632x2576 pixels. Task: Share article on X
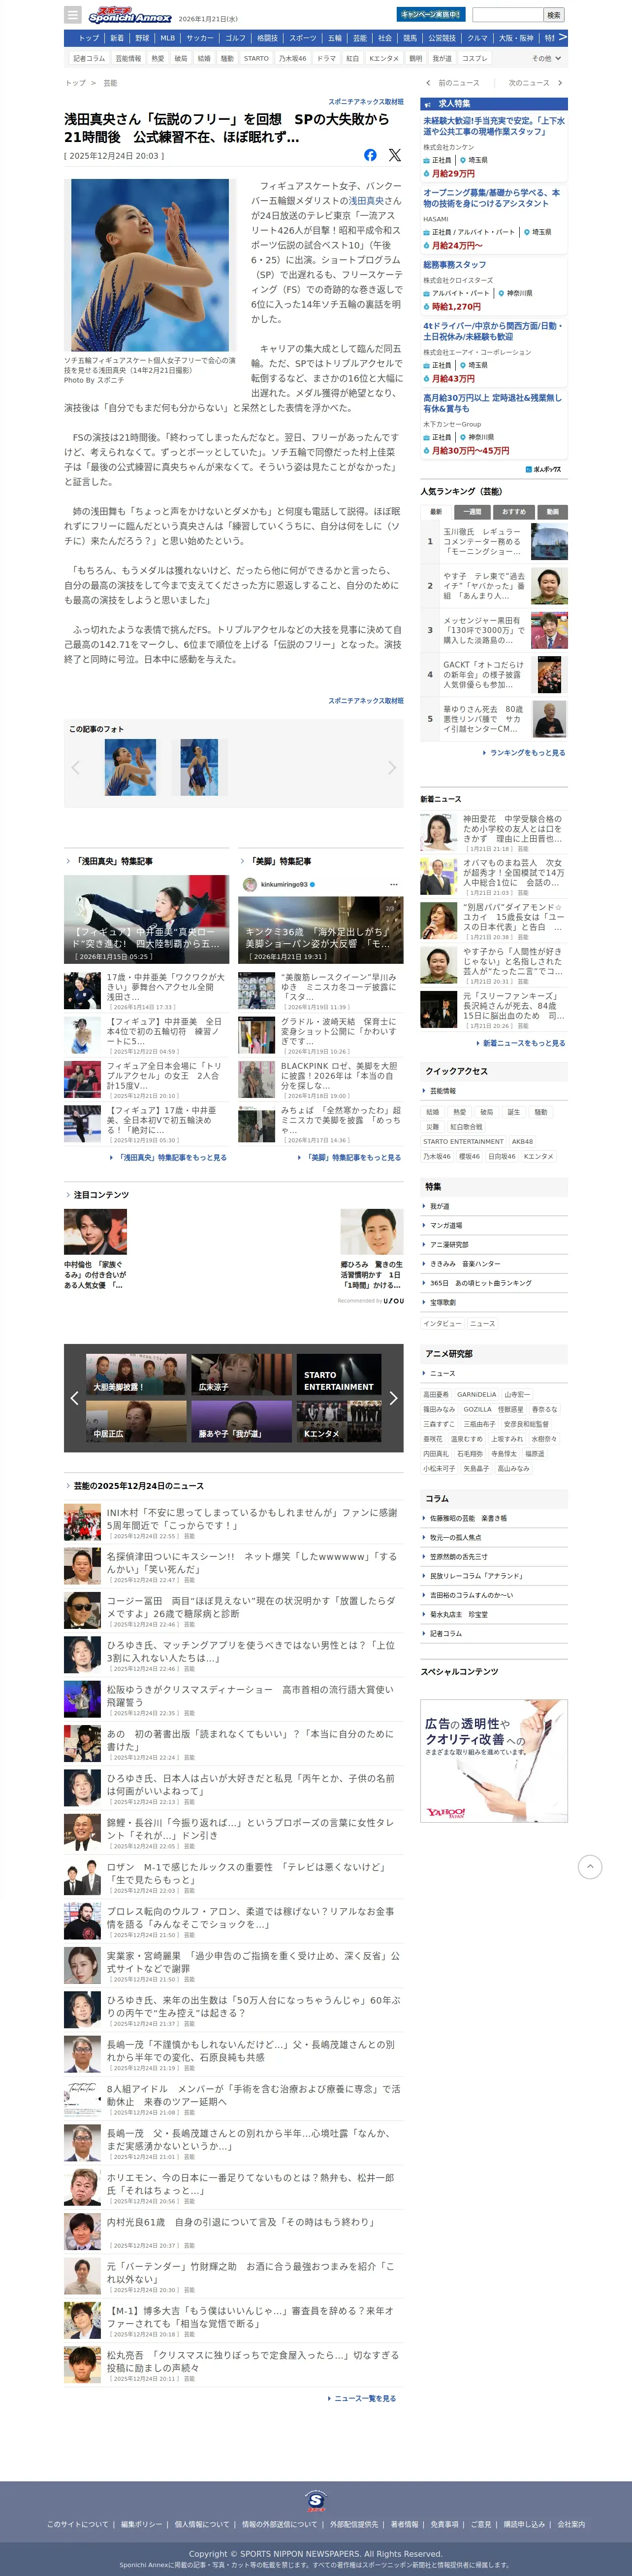click(394, 155)
